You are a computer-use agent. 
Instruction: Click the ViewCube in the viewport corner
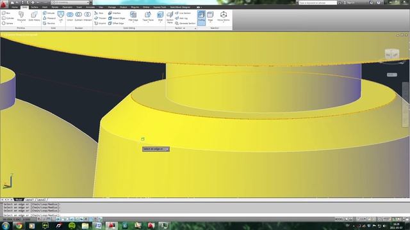pyautogui.click(x=391, y=54)
